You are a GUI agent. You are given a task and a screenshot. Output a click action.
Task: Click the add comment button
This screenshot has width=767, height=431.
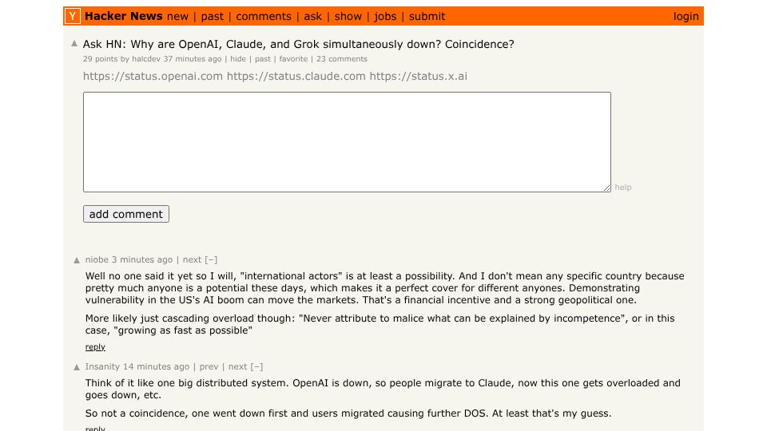pyautogui.click(x=126, y=214)
